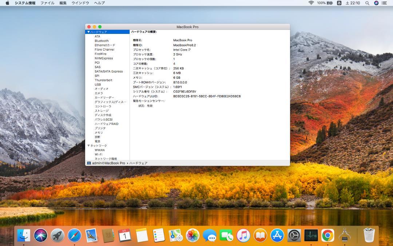Open Launchpad rocket icon in Dock
Image resolution: width=393 pixels, height=246 pixels.
tap(57, 236)
